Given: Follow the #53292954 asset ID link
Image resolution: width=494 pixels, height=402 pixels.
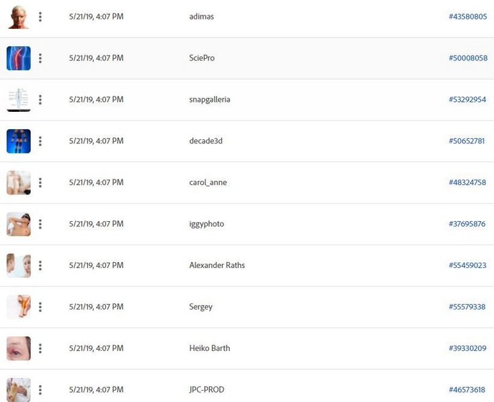Looking at the screenshot, I should [468, 100].
